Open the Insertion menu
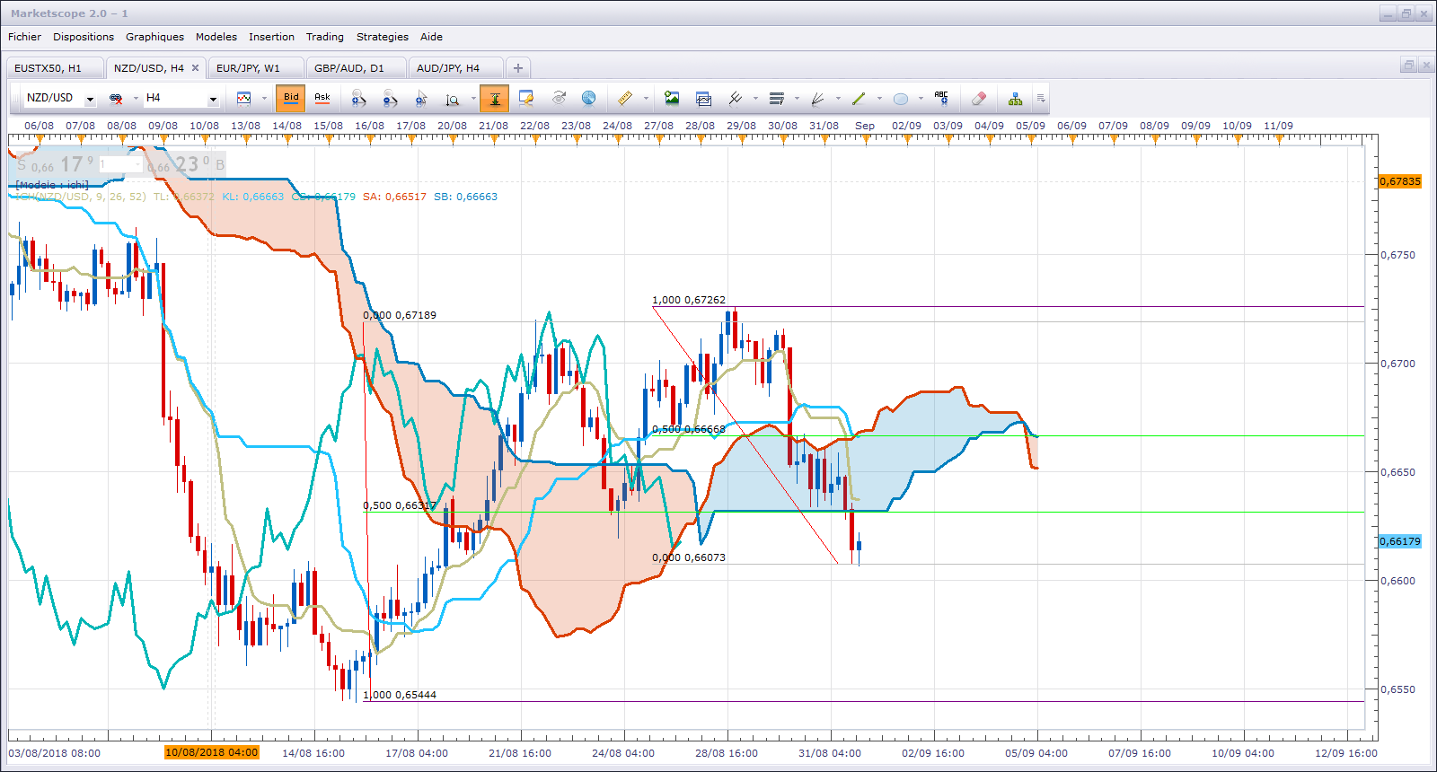This screenshot has height=772, width=1437. coord(271,37)
